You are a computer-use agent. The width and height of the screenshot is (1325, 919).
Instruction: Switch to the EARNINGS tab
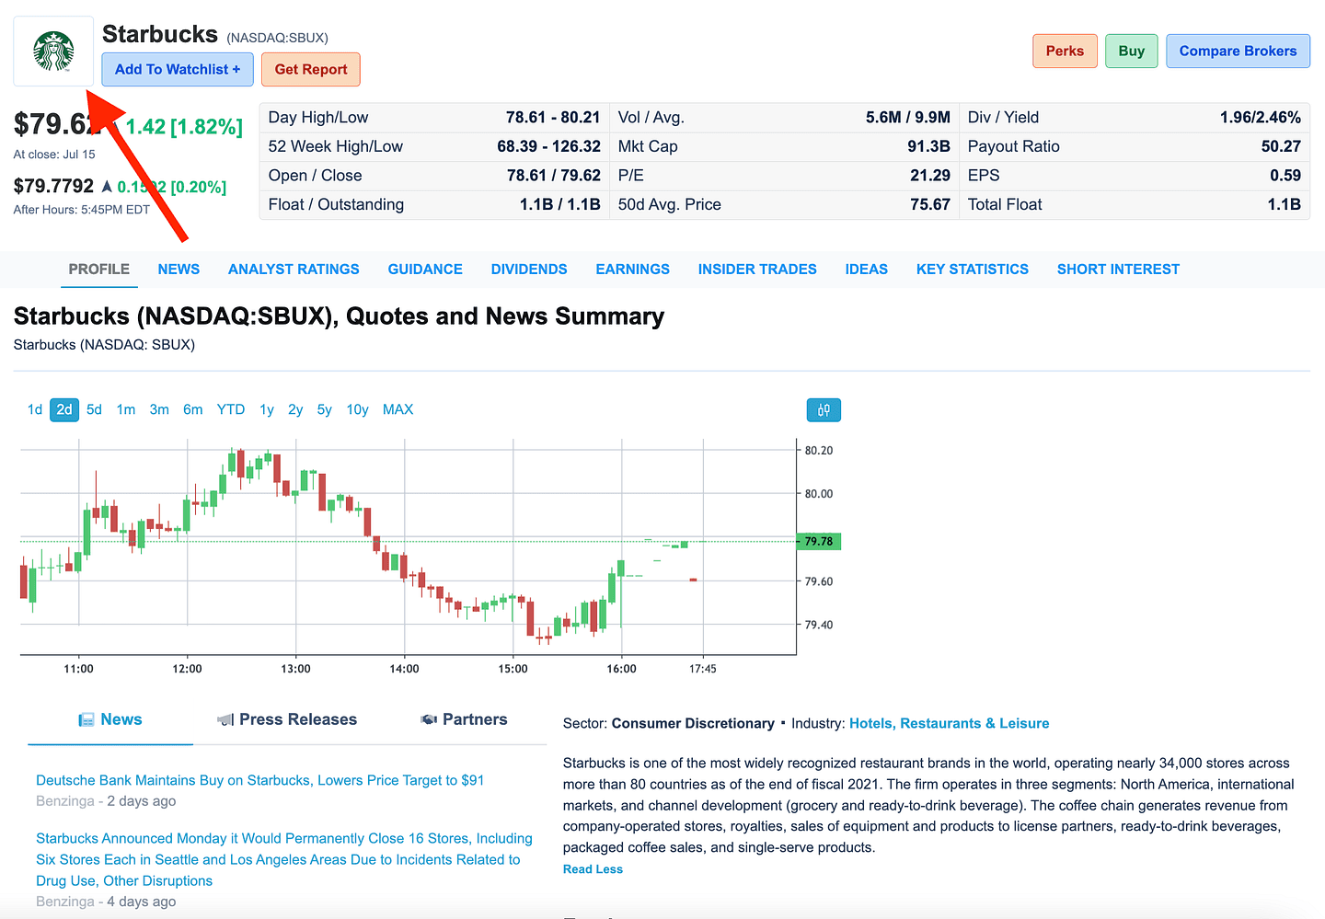point(633,269)
